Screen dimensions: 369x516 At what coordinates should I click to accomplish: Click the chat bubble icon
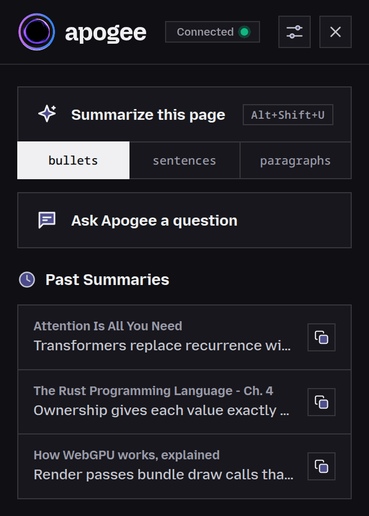point(47,220)
